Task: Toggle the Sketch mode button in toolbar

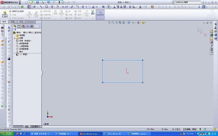Action: pos(29,7)
